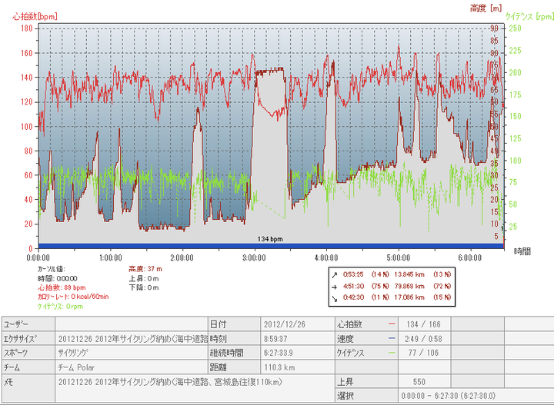
Task: Click the flat distance 79.868 km
Action: [x=409, y=286]
